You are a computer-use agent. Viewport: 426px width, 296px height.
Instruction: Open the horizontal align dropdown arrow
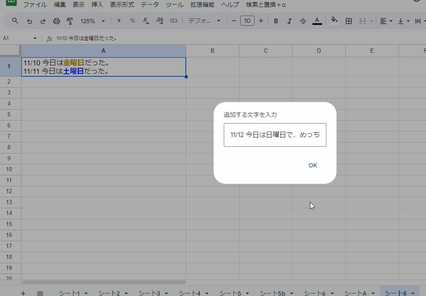click(x=391, y=21)
